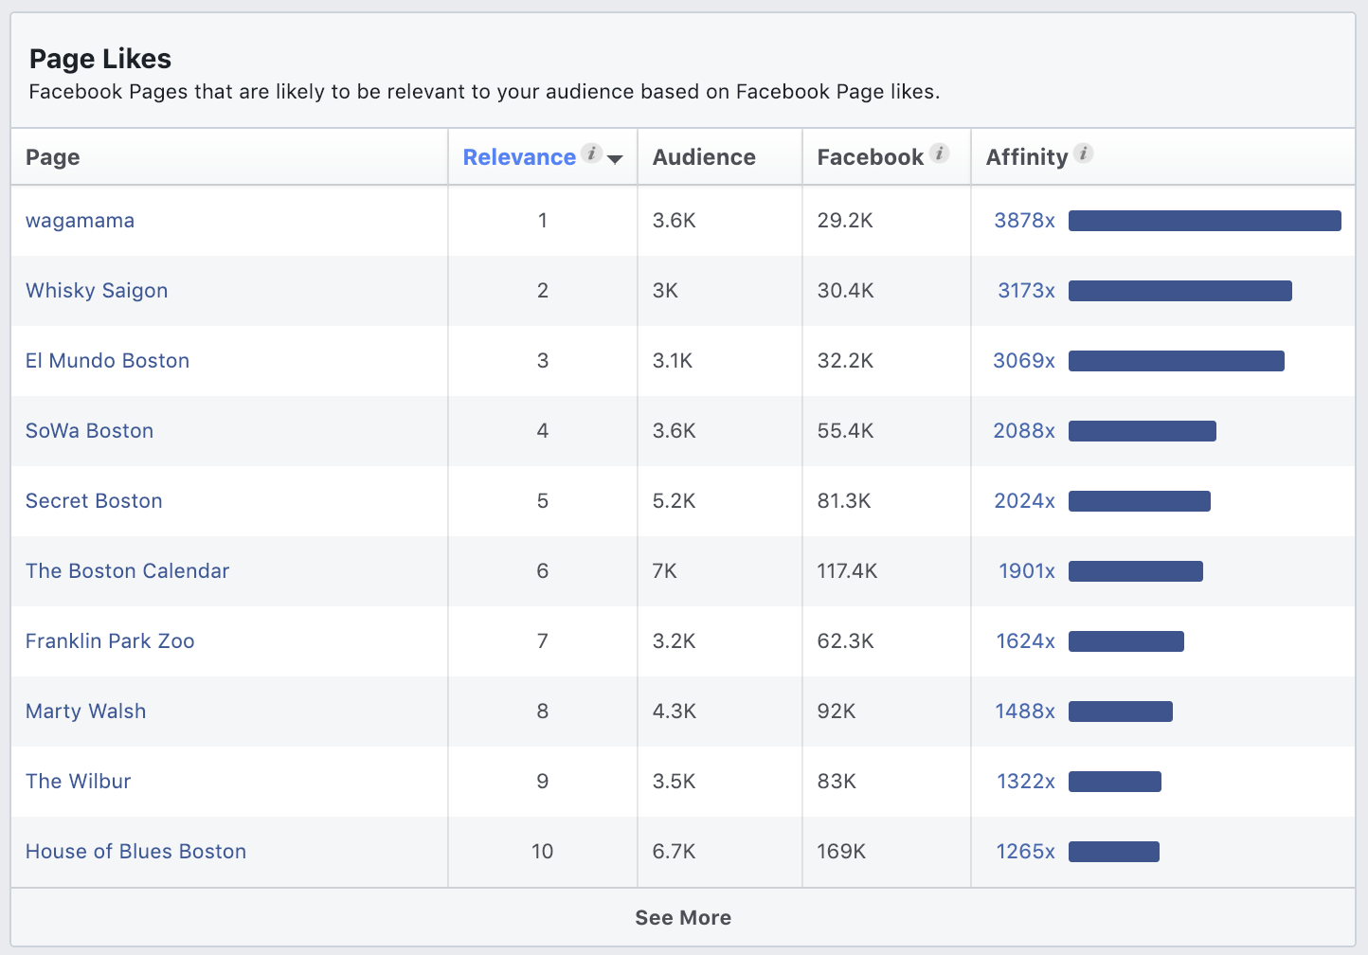Open the wagamama page link
Viewport: 1368px width, 955px height.
point(80,221)
